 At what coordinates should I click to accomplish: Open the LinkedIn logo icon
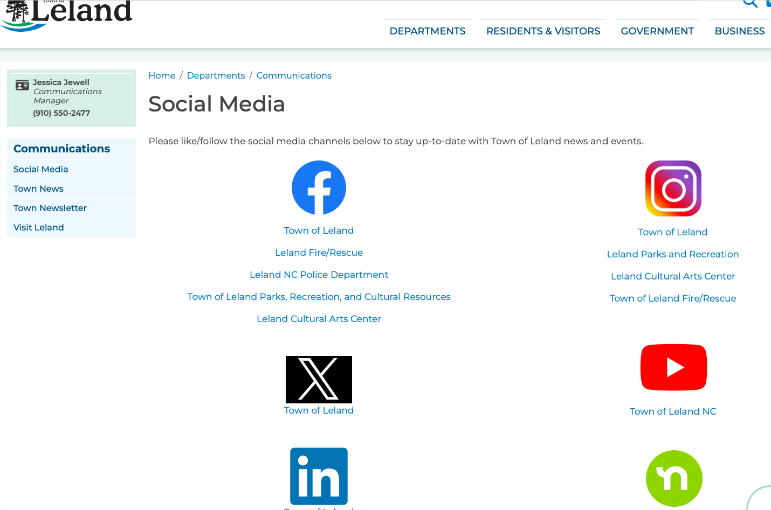coord(319,476)
